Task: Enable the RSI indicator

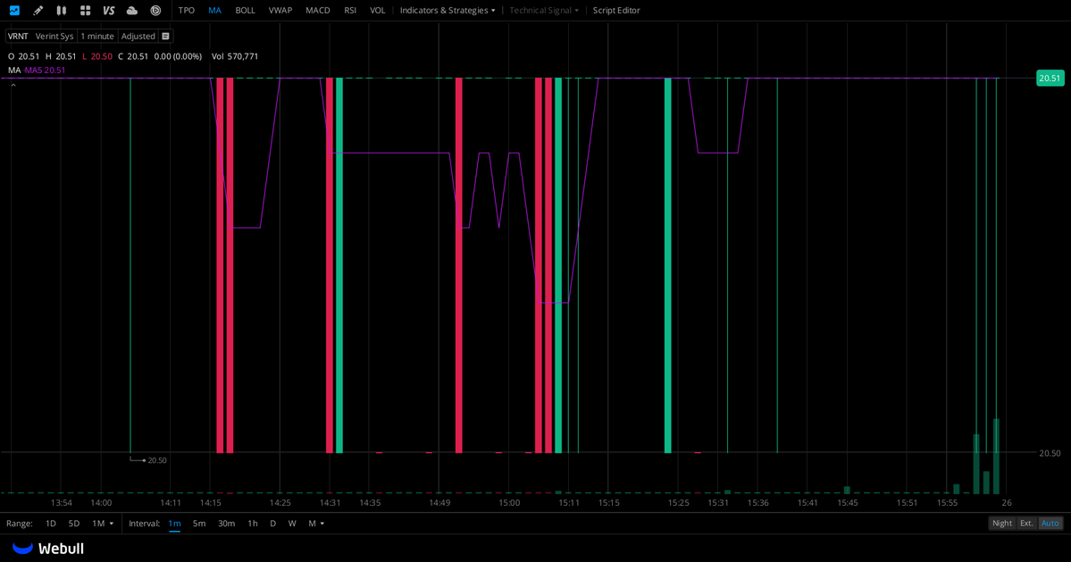Action: 350,10
